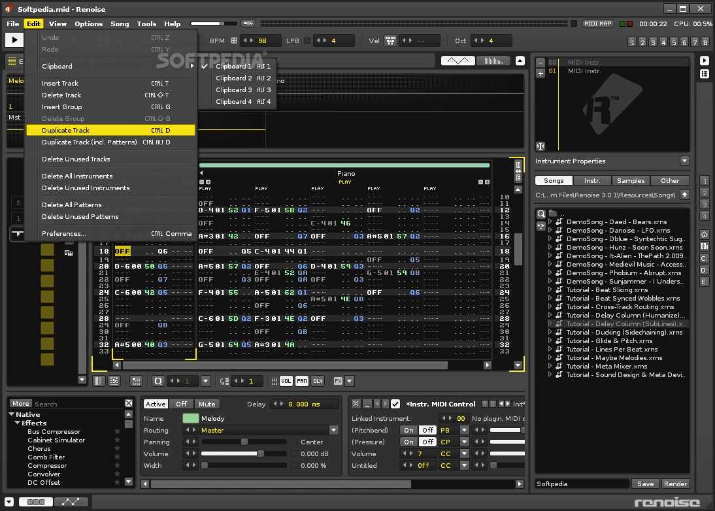Expand Instrument Properties panel arrow
Screen dimensions: 715x511
coord(684,161)
